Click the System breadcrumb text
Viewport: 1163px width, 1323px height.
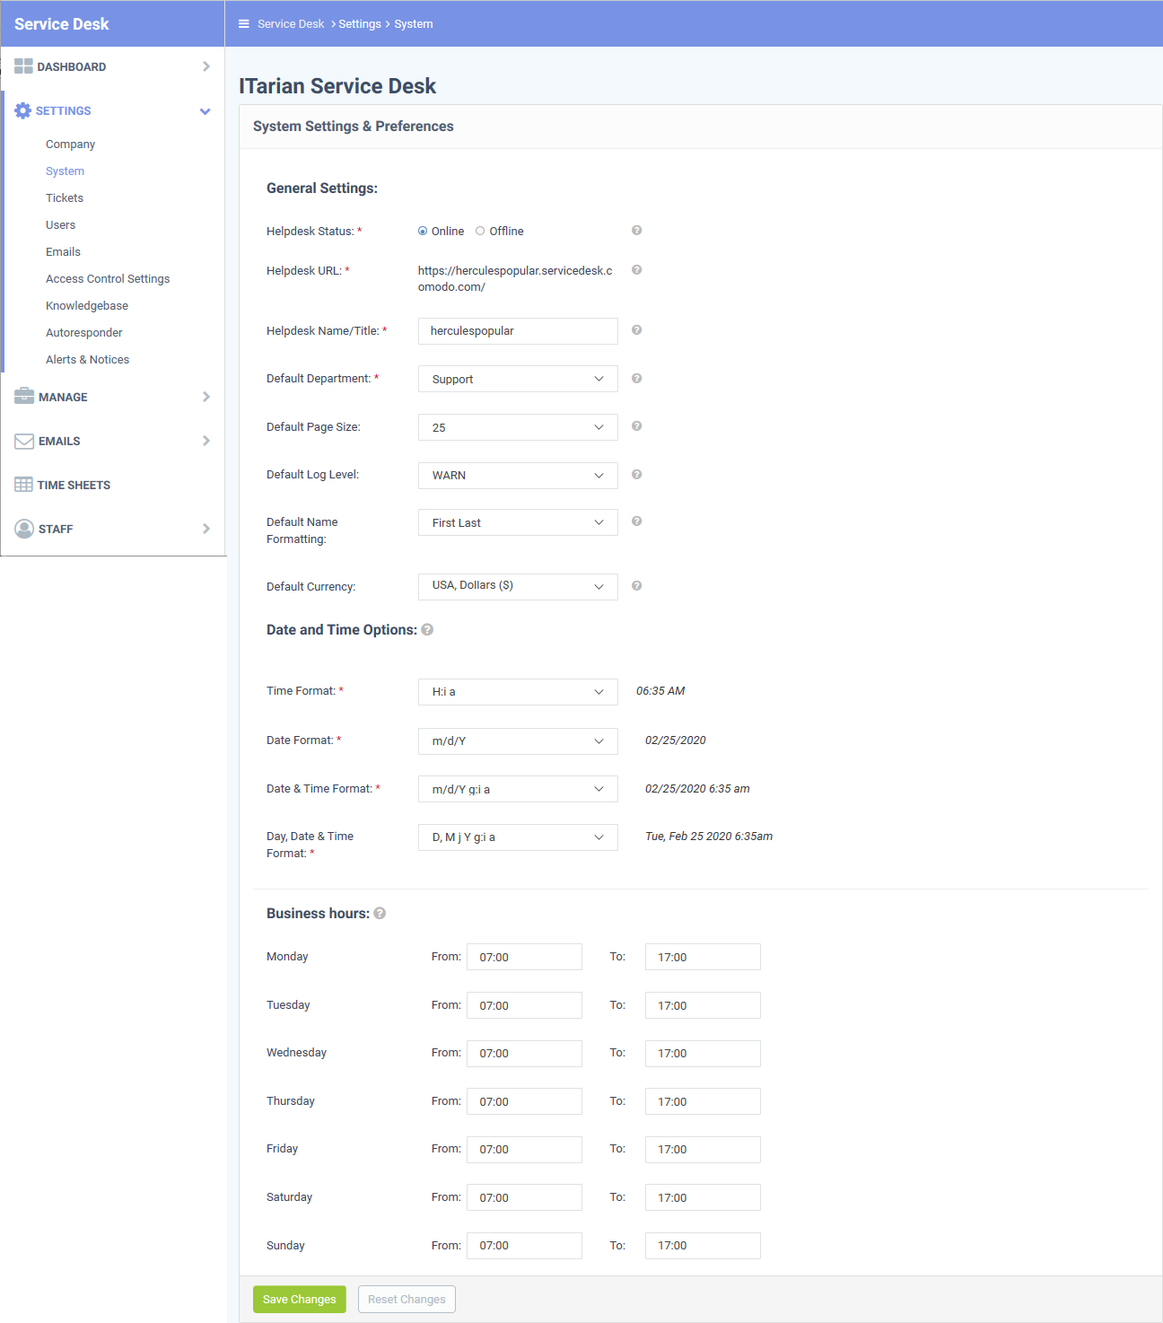click(x=414, y=24)
